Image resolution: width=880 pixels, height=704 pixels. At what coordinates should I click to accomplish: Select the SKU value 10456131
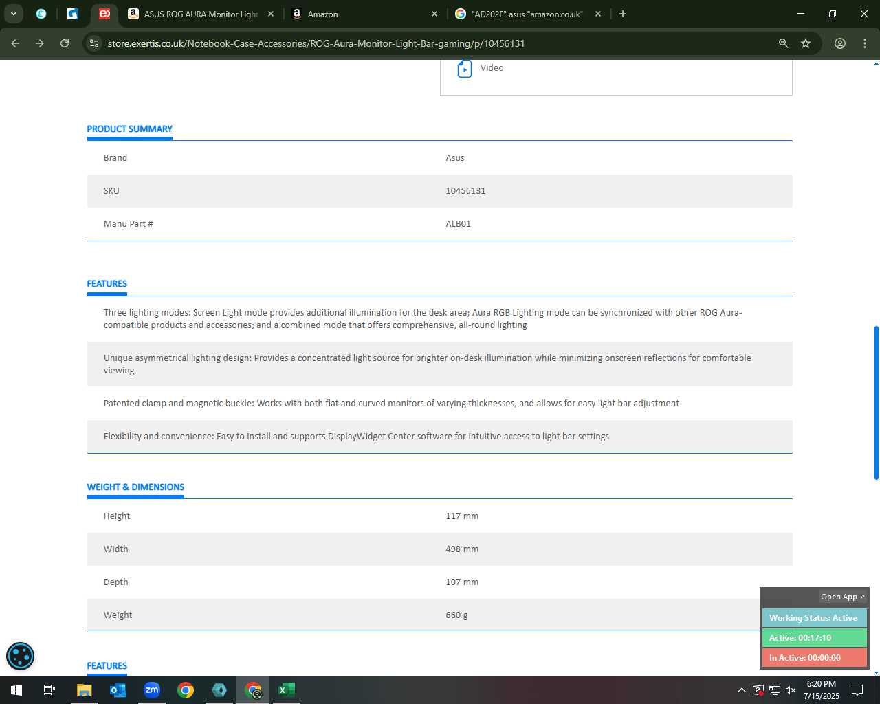coord(465,190)
